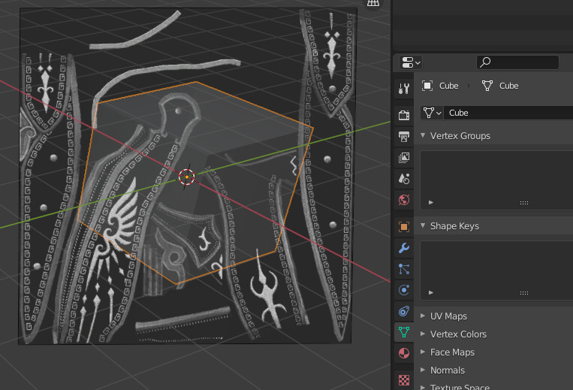Image resolution: width=573 pixels, height=390 pixels.
Task: Expand the Shape Keys list filter arrow
Action: (x=431, y=292)
